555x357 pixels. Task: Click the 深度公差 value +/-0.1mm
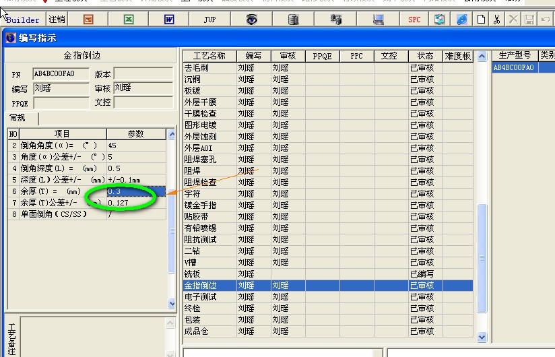[136, 180]
